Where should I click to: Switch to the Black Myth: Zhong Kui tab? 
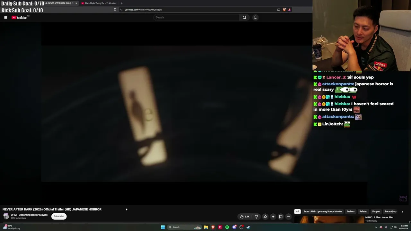100,3
